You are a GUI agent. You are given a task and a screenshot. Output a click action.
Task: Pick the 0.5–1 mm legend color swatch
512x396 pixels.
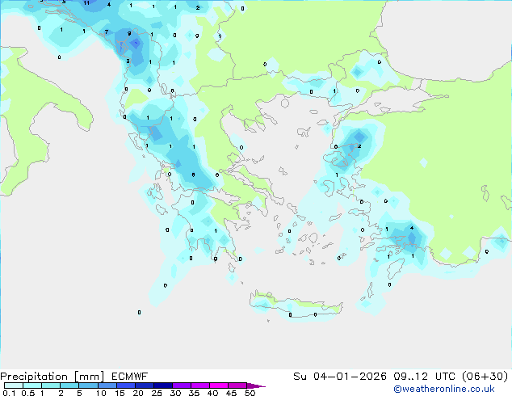coord(32,385)
